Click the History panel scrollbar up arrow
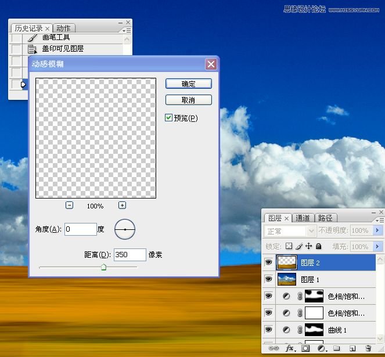 click(x=127, y=39)
